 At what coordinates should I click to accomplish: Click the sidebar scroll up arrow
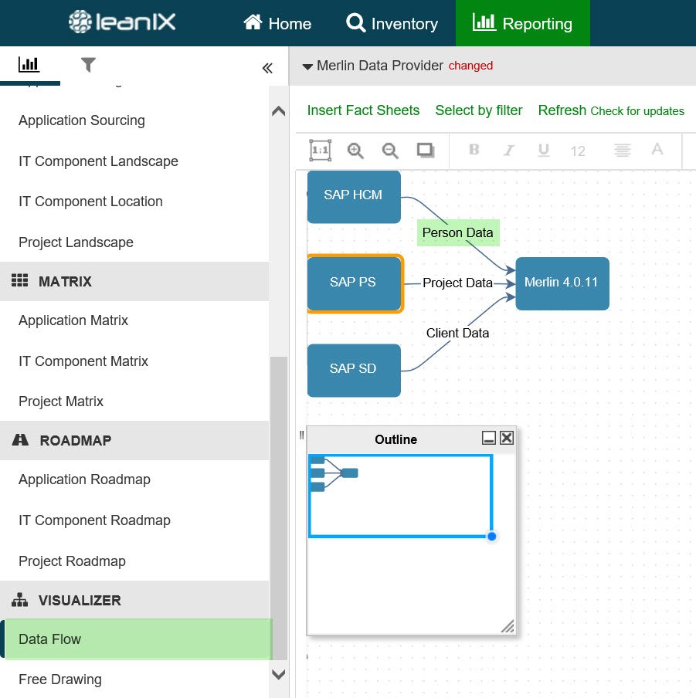pos(278,111)
